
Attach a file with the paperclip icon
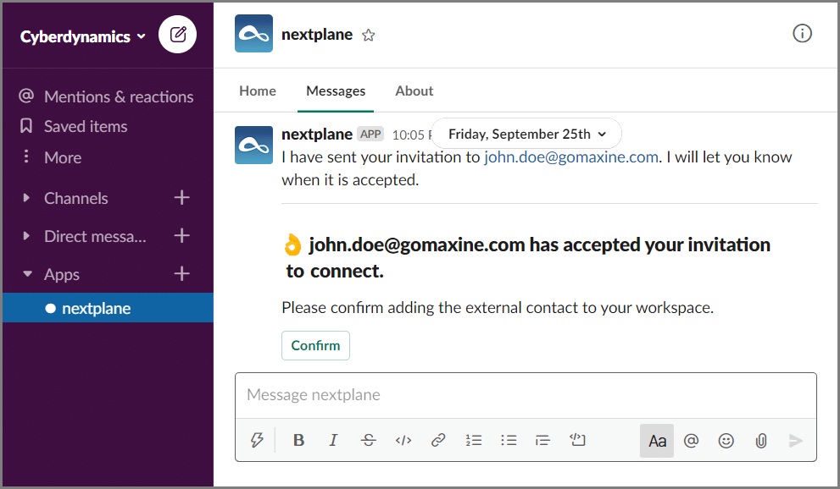tap(761, 441)
